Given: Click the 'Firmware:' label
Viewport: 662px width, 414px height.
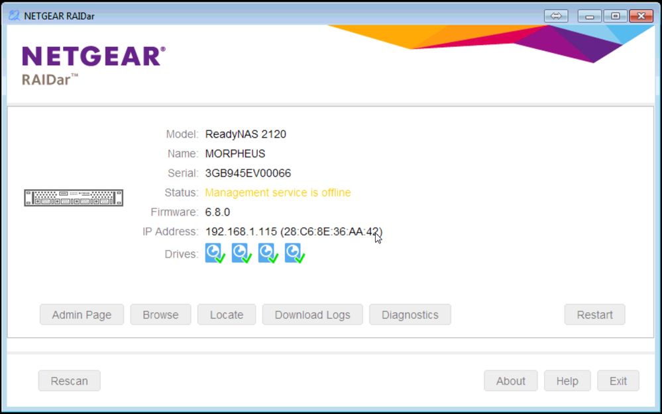Looking at the screenshot, I should tap(174, 212).
